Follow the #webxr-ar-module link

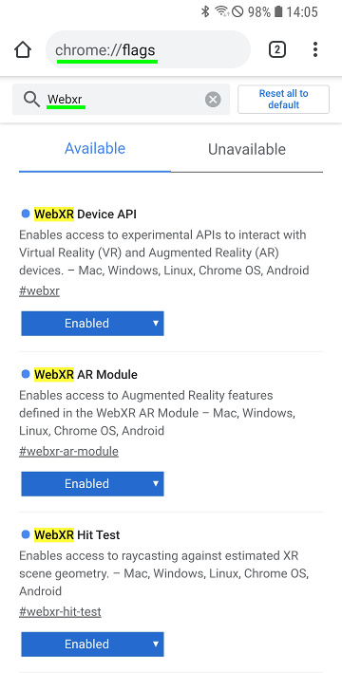[68, 452]
